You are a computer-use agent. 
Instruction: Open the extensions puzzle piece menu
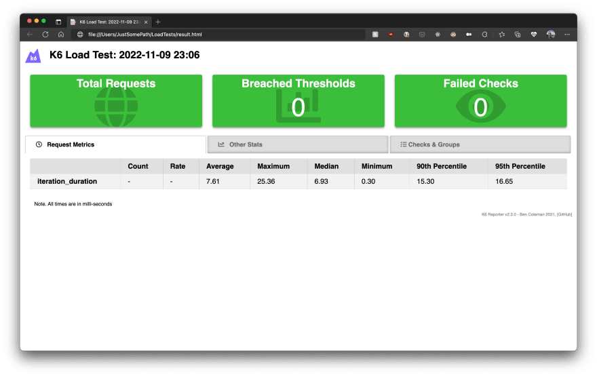(x=484, y=34)
